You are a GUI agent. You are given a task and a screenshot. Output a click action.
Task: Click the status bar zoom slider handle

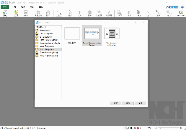tap(160, 128)
